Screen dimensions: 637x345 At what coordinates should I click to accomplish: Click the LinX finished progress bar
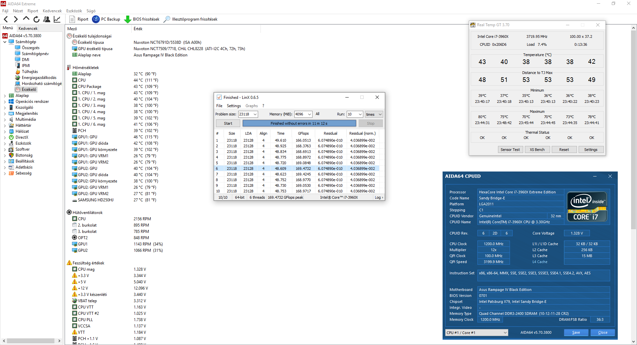click(299, 123)
